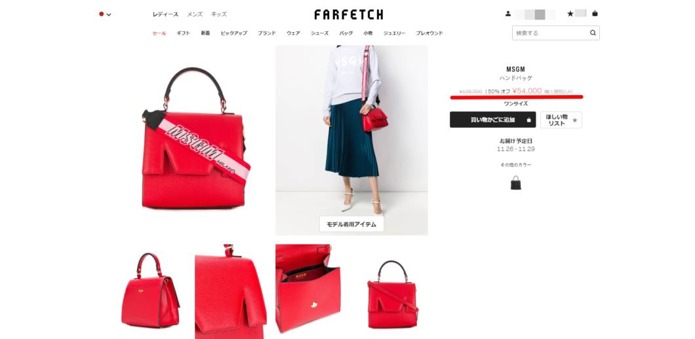This screenshot has width=695, height=339.
Task: Click the モデル着用アイテム button
Action: coord(351,224)
